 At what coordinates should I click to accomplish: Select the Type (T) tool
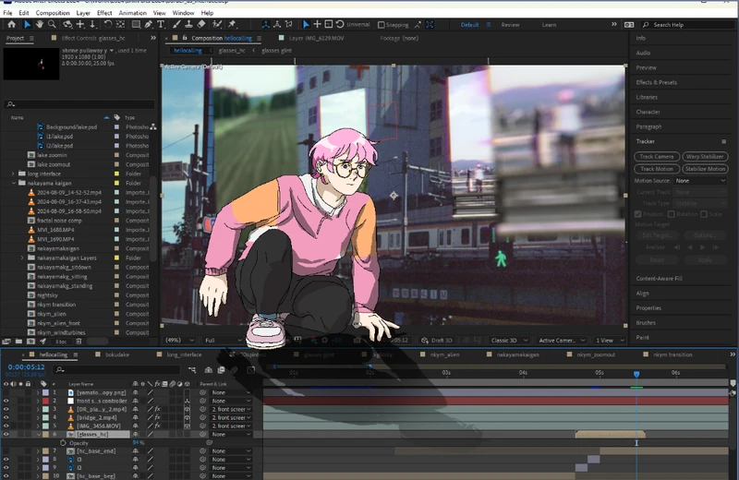(x=161, y=25)
